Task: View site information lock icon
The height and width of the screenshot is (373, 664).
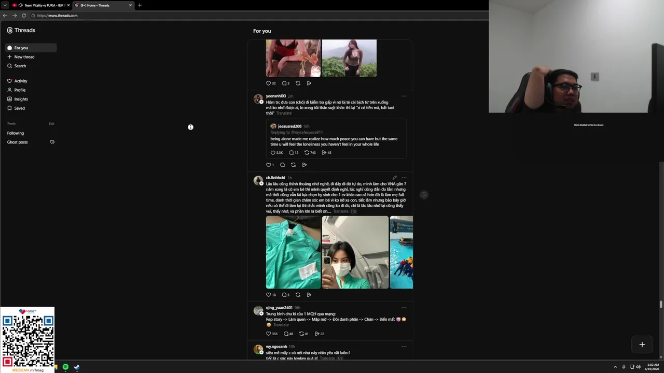Action: (x=33, y=16)
